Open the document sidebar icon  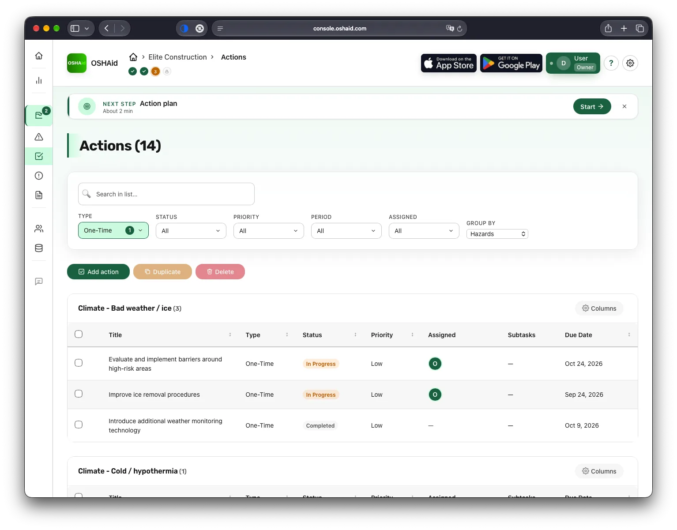[39, 195]
